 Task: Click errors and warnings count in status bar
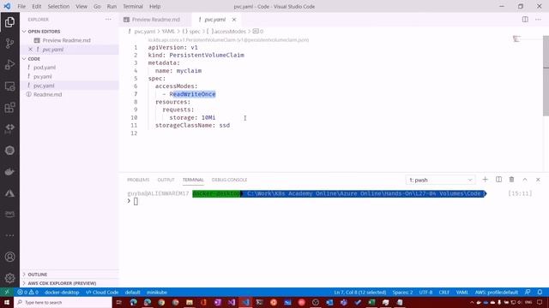point(27,293)
